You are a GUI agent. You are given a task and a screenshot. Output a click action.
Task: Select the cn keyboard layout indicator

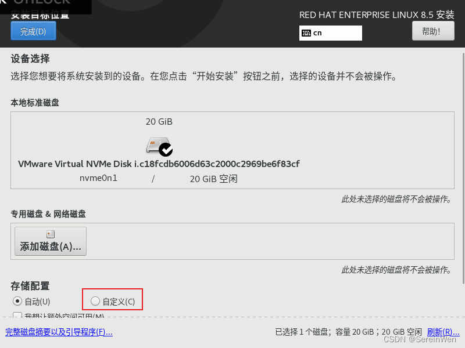[x=330, y=33]
